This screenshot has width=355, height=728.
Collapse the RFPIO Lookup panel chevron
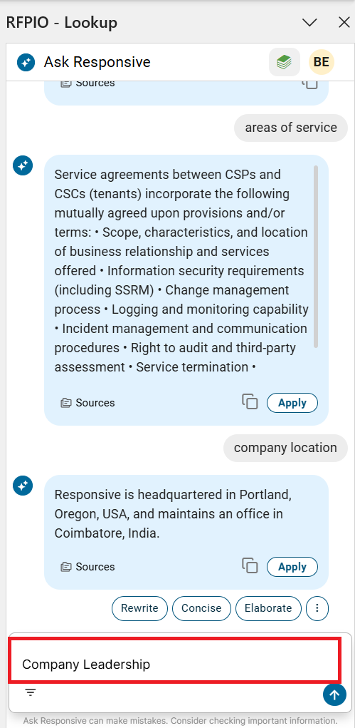pyautogui.click(x=309, y=22)
